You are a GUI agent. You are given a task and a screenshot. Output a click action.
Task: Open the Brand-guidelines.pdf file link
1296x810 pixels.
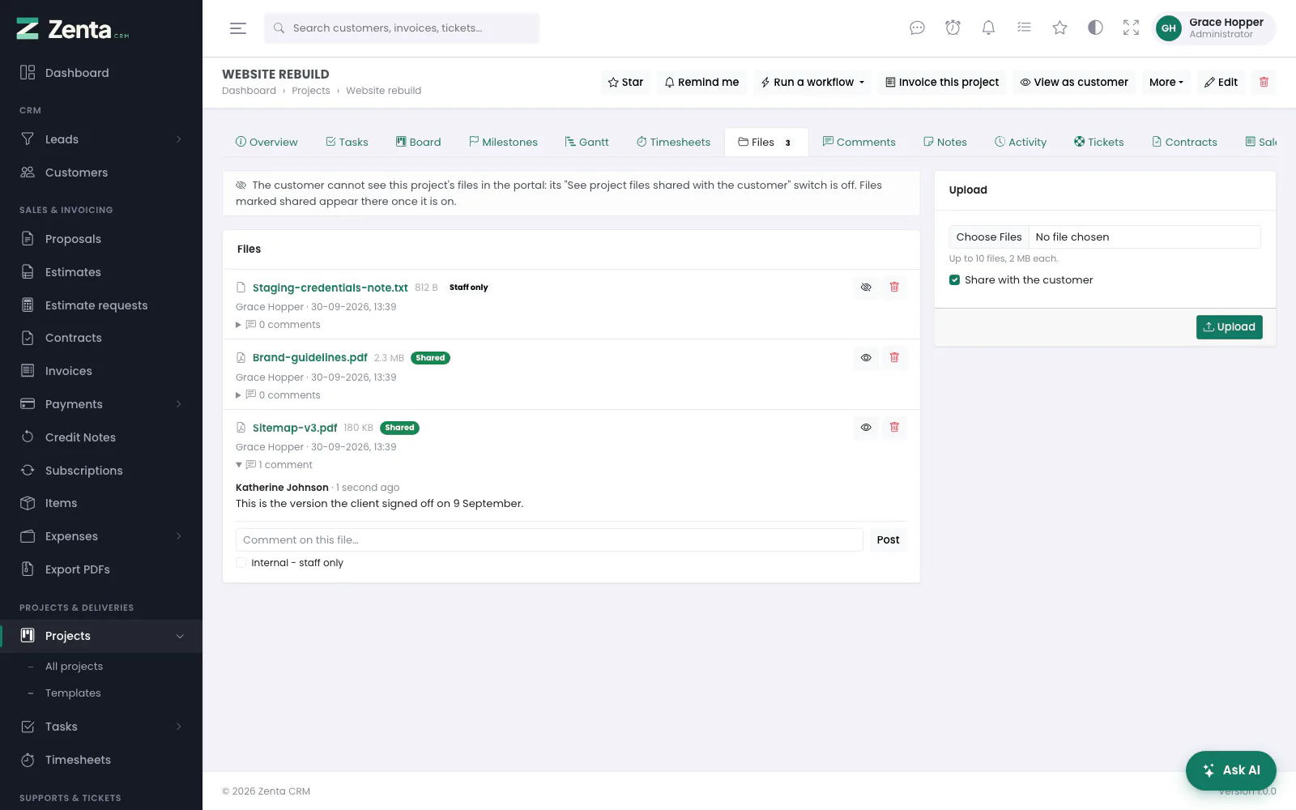[310, 358]
